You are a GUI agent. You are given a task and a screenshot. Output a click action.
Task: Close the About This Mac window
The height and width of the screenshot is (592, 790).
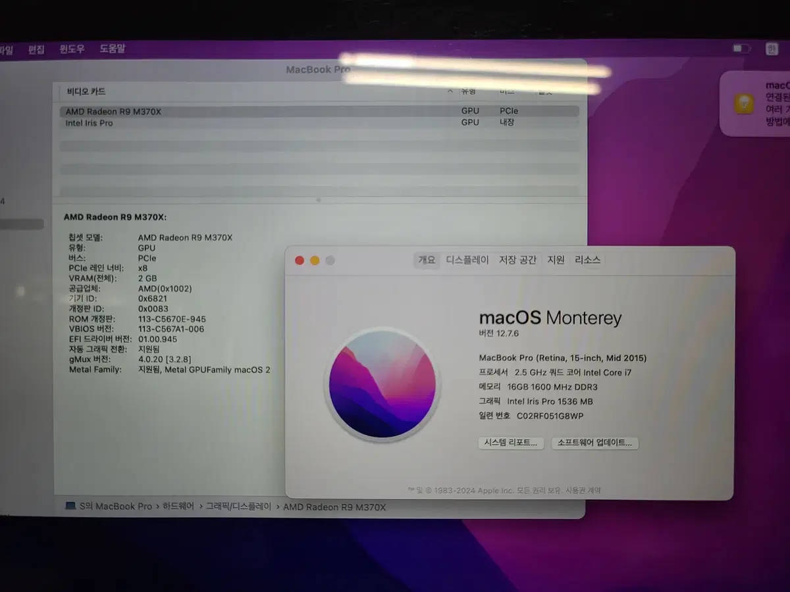point(300,260)
